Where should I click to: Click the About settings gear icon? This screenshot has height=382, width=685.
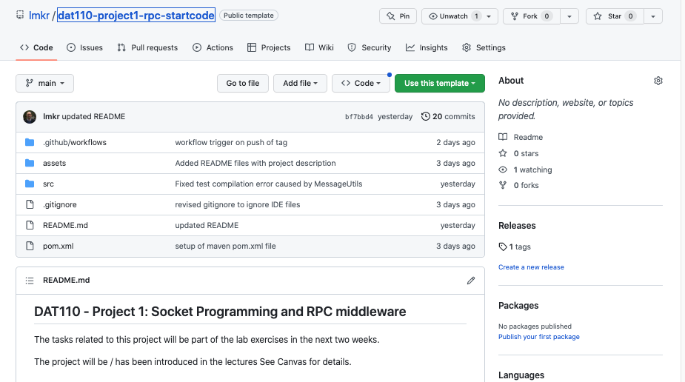658,81
